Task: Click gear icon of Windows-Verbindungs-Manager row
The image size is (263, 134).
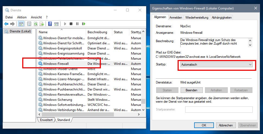Action: [40, 110]
